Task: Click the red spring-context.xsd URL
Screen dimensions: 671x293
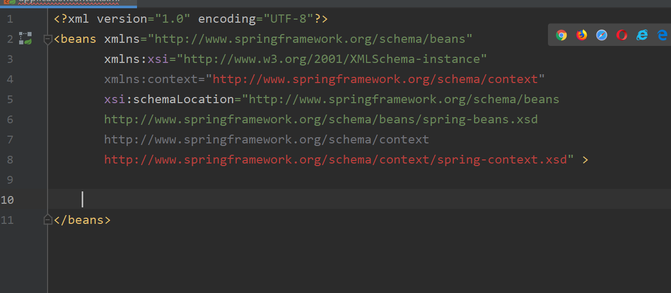Action: 335,159
